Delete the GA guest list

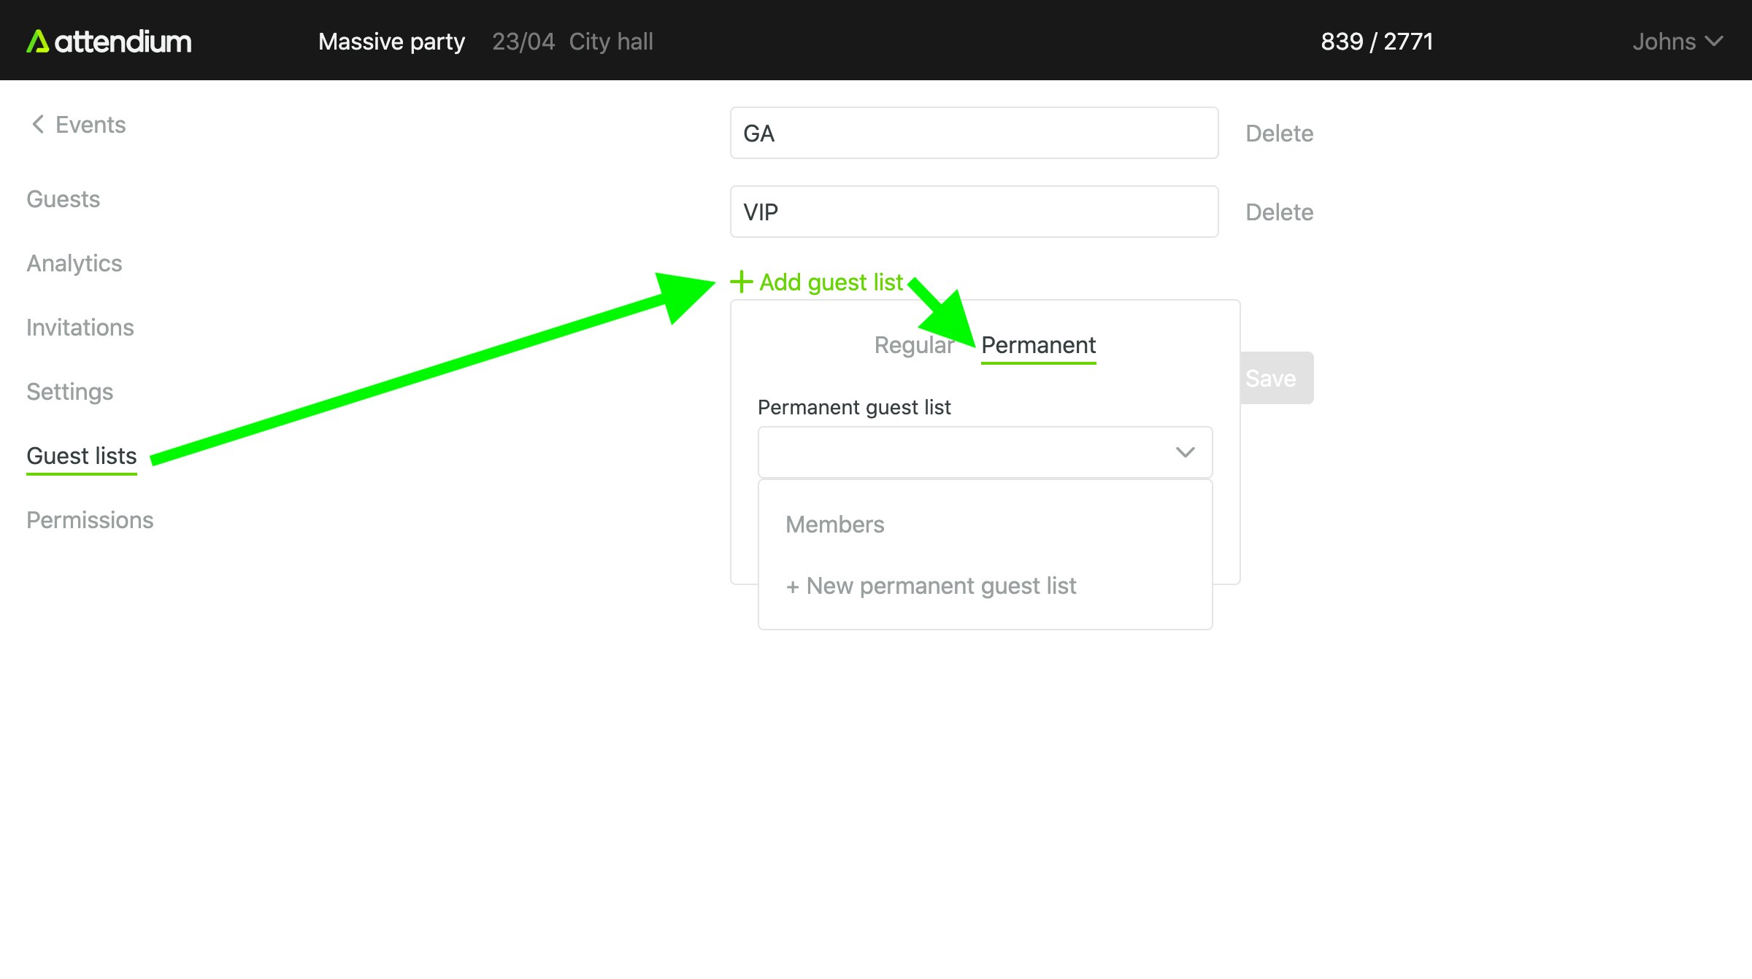[1279, 133]
